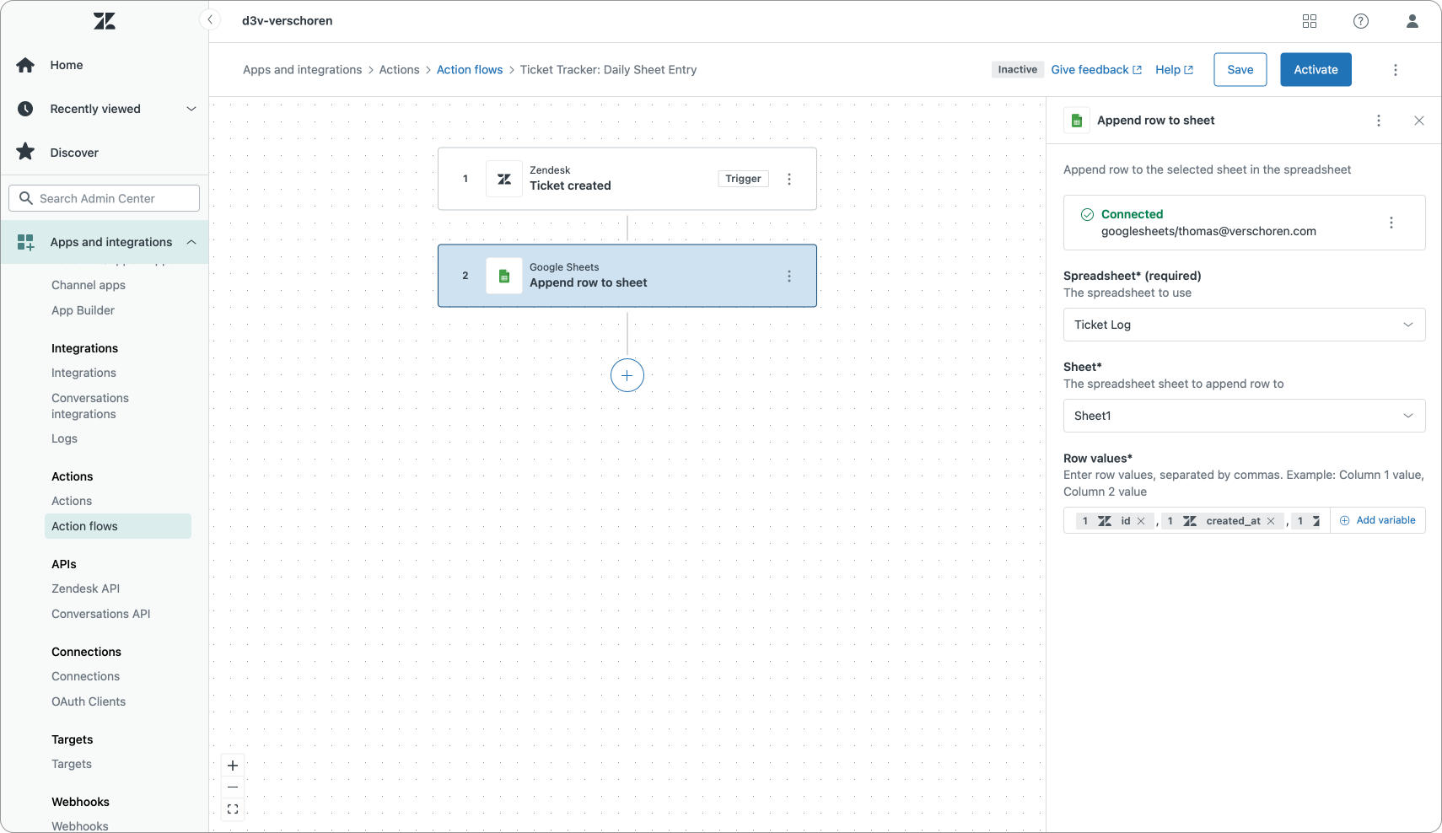Open Integrations link under Integrations heading
The height and width of the screenshot is (833, 1442).
pyautogui.click(x=83, y=373)
